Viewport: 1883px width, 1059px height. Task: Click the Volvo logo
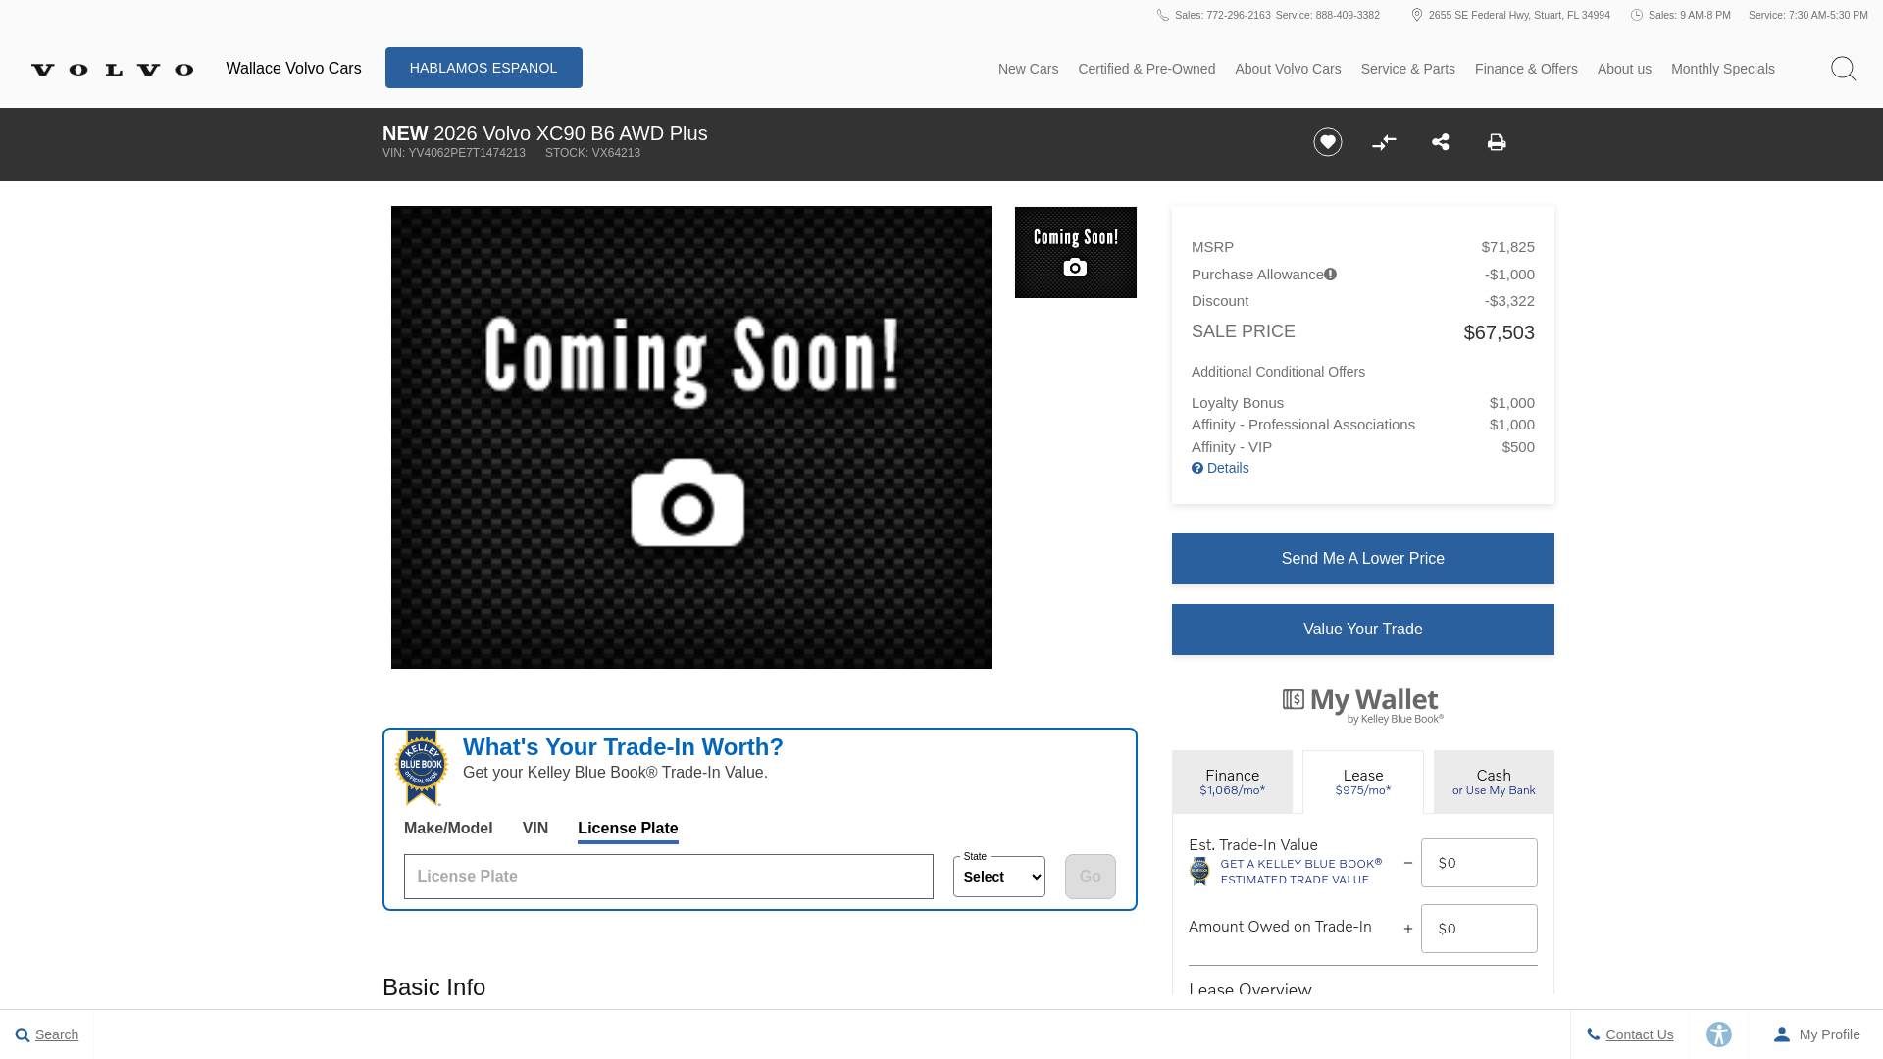[x=112, y=69]
